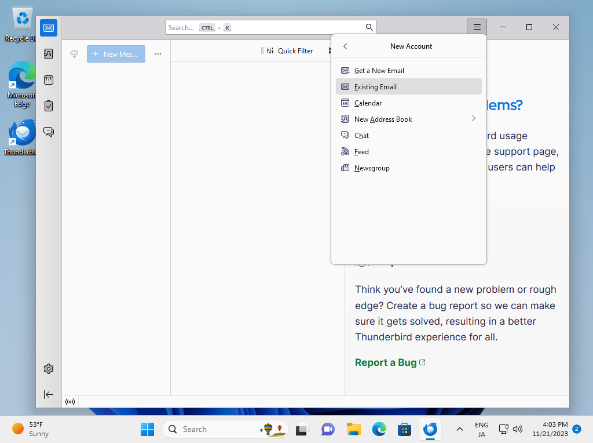Image resolution: width=593 pixels, height=443 pixels.
Task: Open the Tasks sidebar icon
Action: (x=48, y=106)
